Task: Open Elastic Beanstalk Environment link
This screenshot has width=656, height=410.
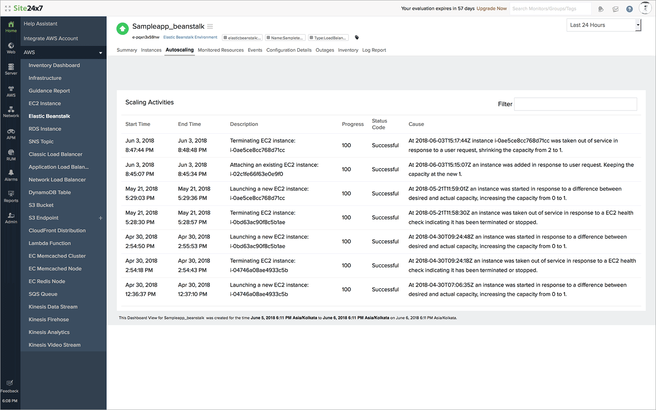Action: 190,37
